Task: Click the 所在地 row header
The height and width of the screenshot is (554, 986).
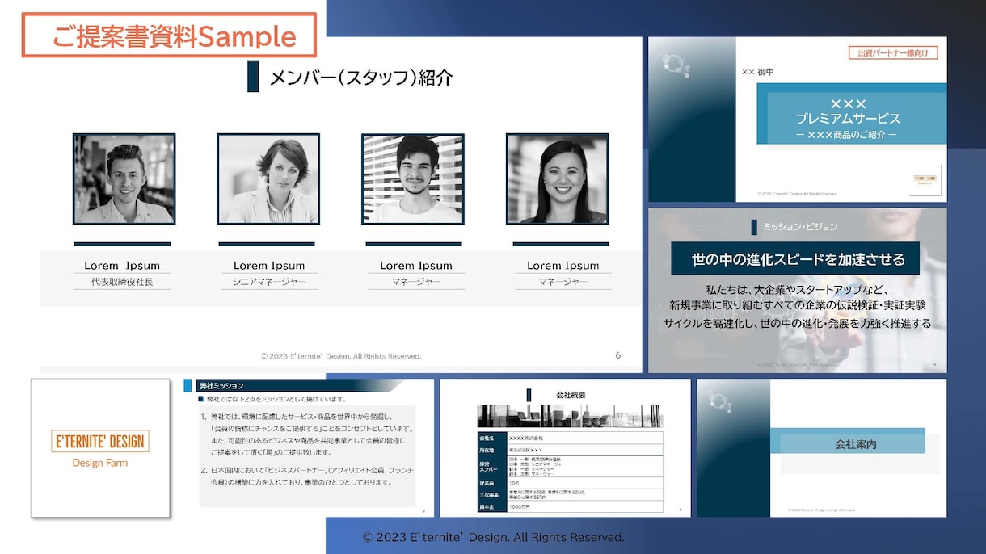Action: (492, 451)
